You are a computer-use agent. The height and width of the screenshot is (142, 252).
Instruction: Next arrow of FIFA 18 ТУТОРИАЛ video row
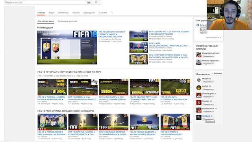(191, 87)
